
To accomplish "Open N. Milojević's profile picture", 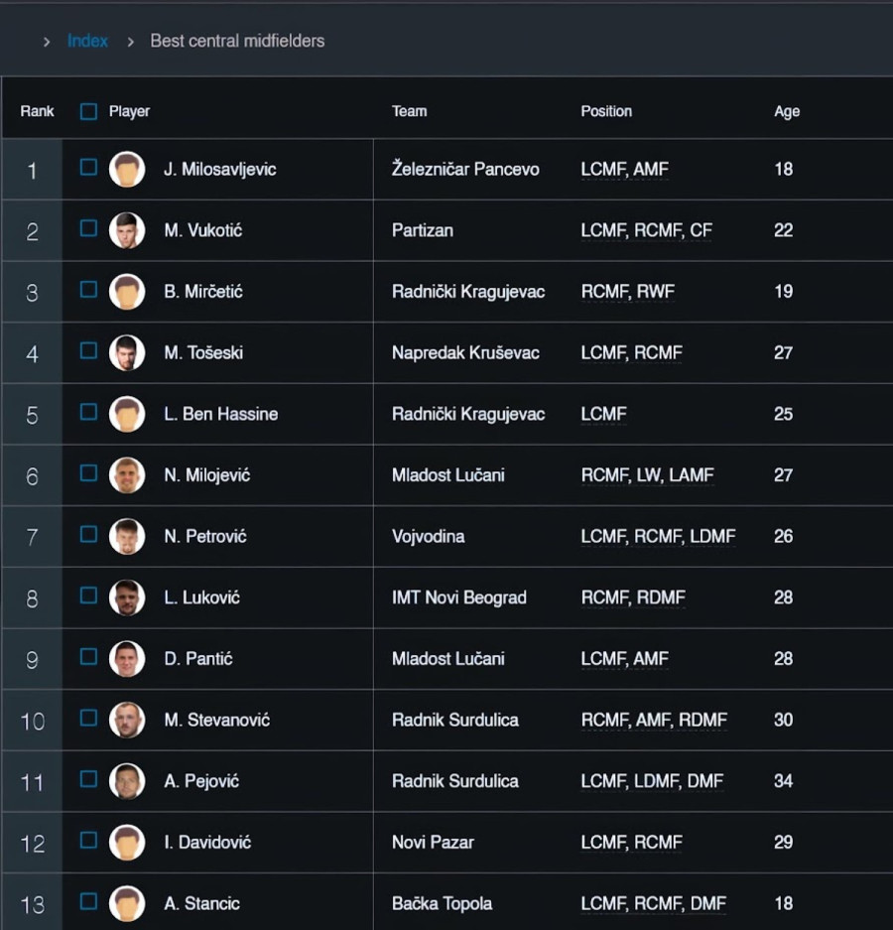I will 127,475.
